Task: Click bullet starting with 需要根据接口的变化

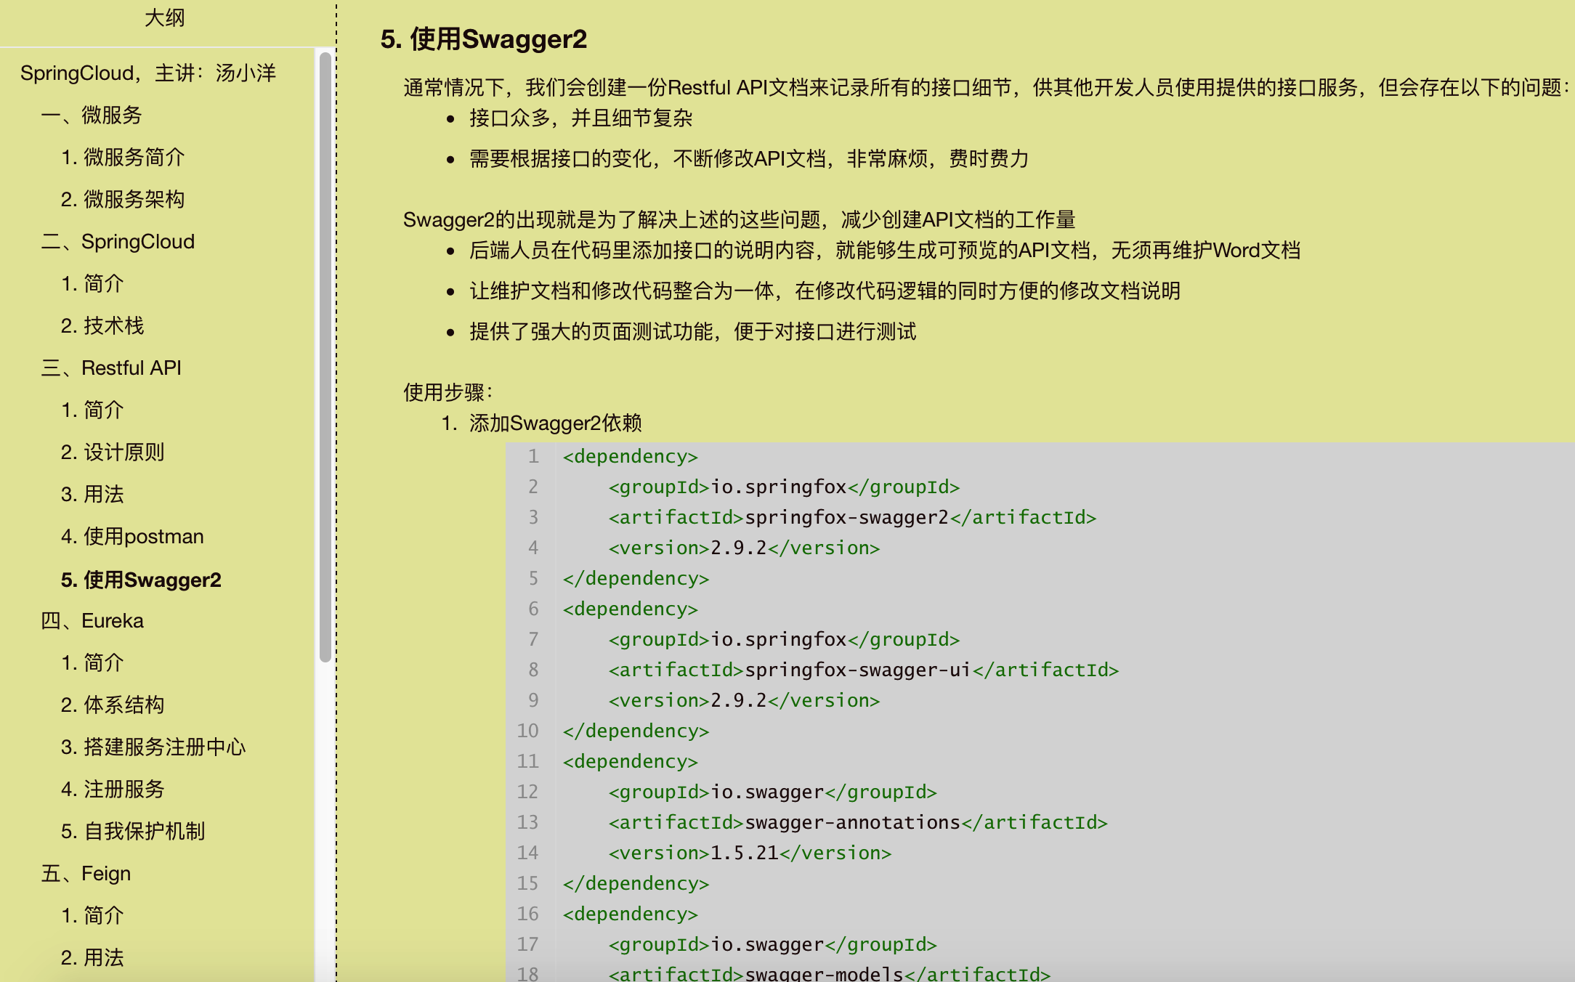Action: [x=749, y=159]
